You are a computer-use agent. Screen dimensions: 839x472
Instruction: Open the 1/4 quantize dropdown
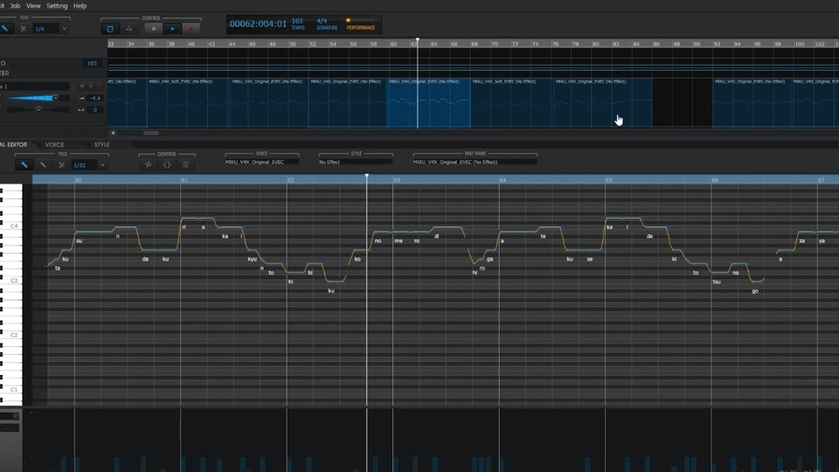click(x=64, y=29)
